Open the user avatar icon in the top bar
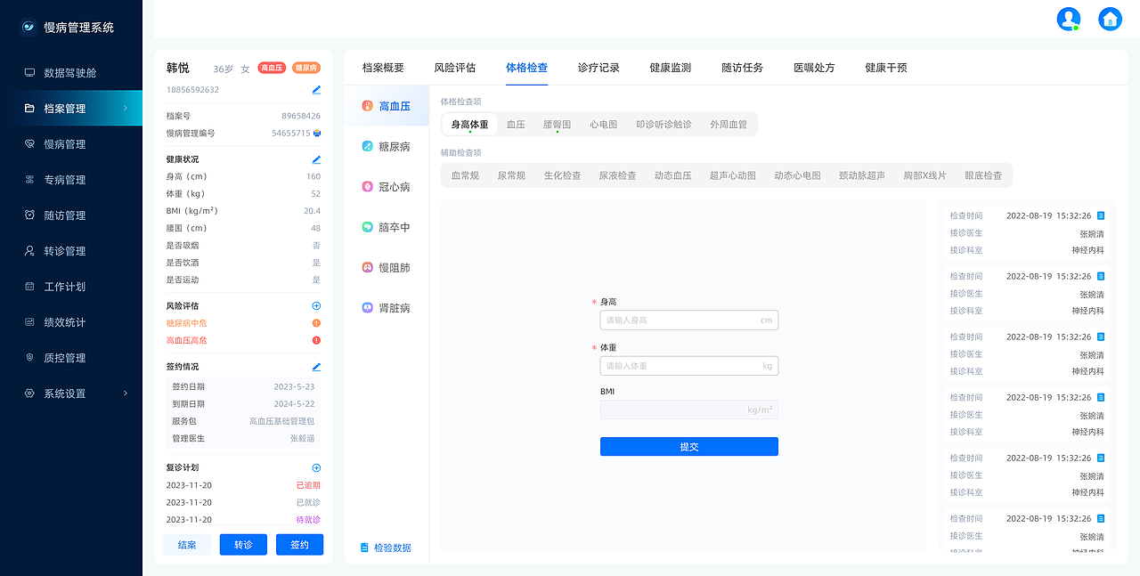The width and height of the screenshot is (1140, 576). pos(1068,19)
